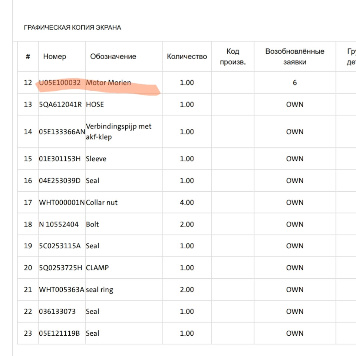Click the Код произв. column header
This screenshot has width=356, height=356.
[x=233, y=57]
